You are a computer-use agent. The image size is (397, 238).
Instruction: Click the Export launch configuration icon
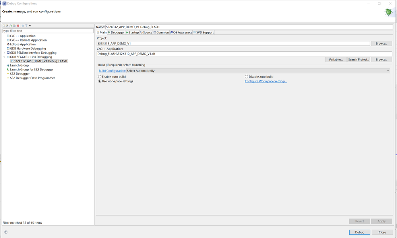coord(11,25)
